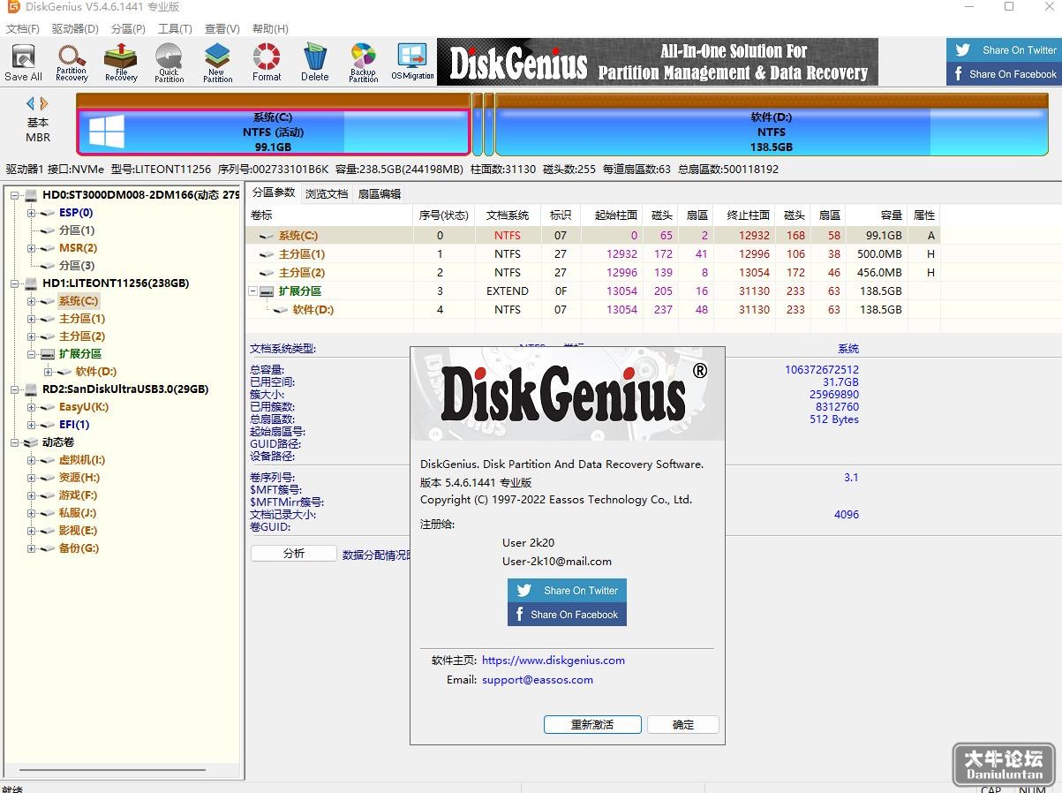Collapse the 动态卷 tree node
The width and height of the screenshot is (1062, 793).
tap(15, 442)
